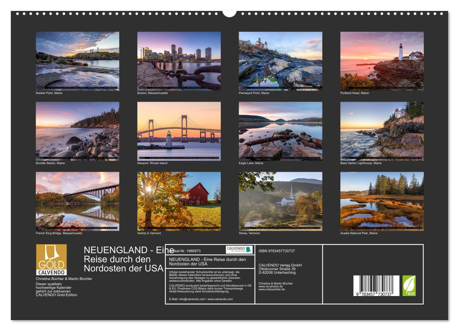Click the www.calvendo.com link
This screenshot has width=459, height=331.
[x=220, y=298]
